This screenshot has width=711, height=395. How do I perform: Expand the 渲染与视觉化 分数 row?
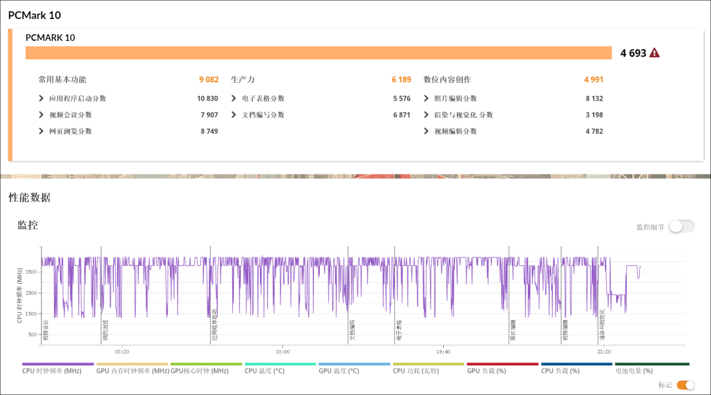426,115
